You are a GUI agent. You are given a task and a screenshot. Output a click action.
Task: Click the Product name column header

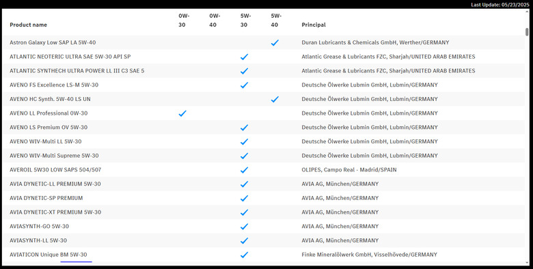coord(28,25)
